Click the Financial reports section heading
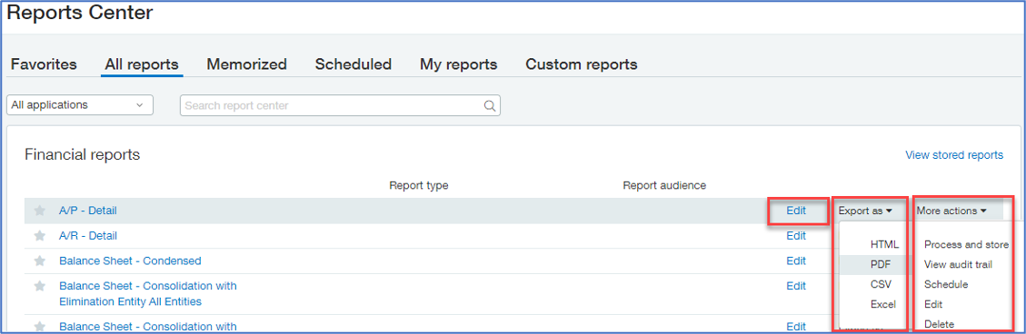1026x334 pixels. [x=83, y=155]
